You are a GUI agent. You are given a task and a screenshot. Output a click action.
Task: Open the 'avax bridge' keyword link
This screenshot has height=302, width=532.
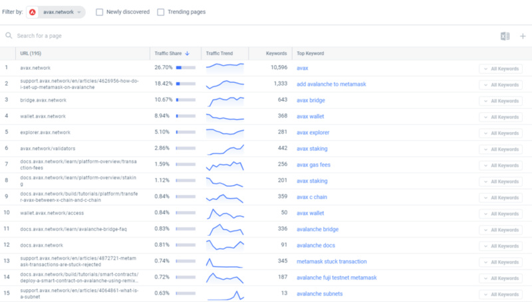tap(311, 100)
